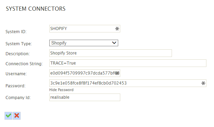Click the asterisk icon in Password field
214x127 pixels.
coord(203,83)
